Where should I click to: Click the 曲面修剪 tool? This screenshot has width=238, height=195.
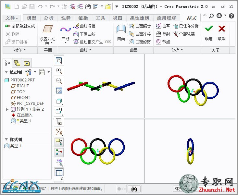coord(140,42)
